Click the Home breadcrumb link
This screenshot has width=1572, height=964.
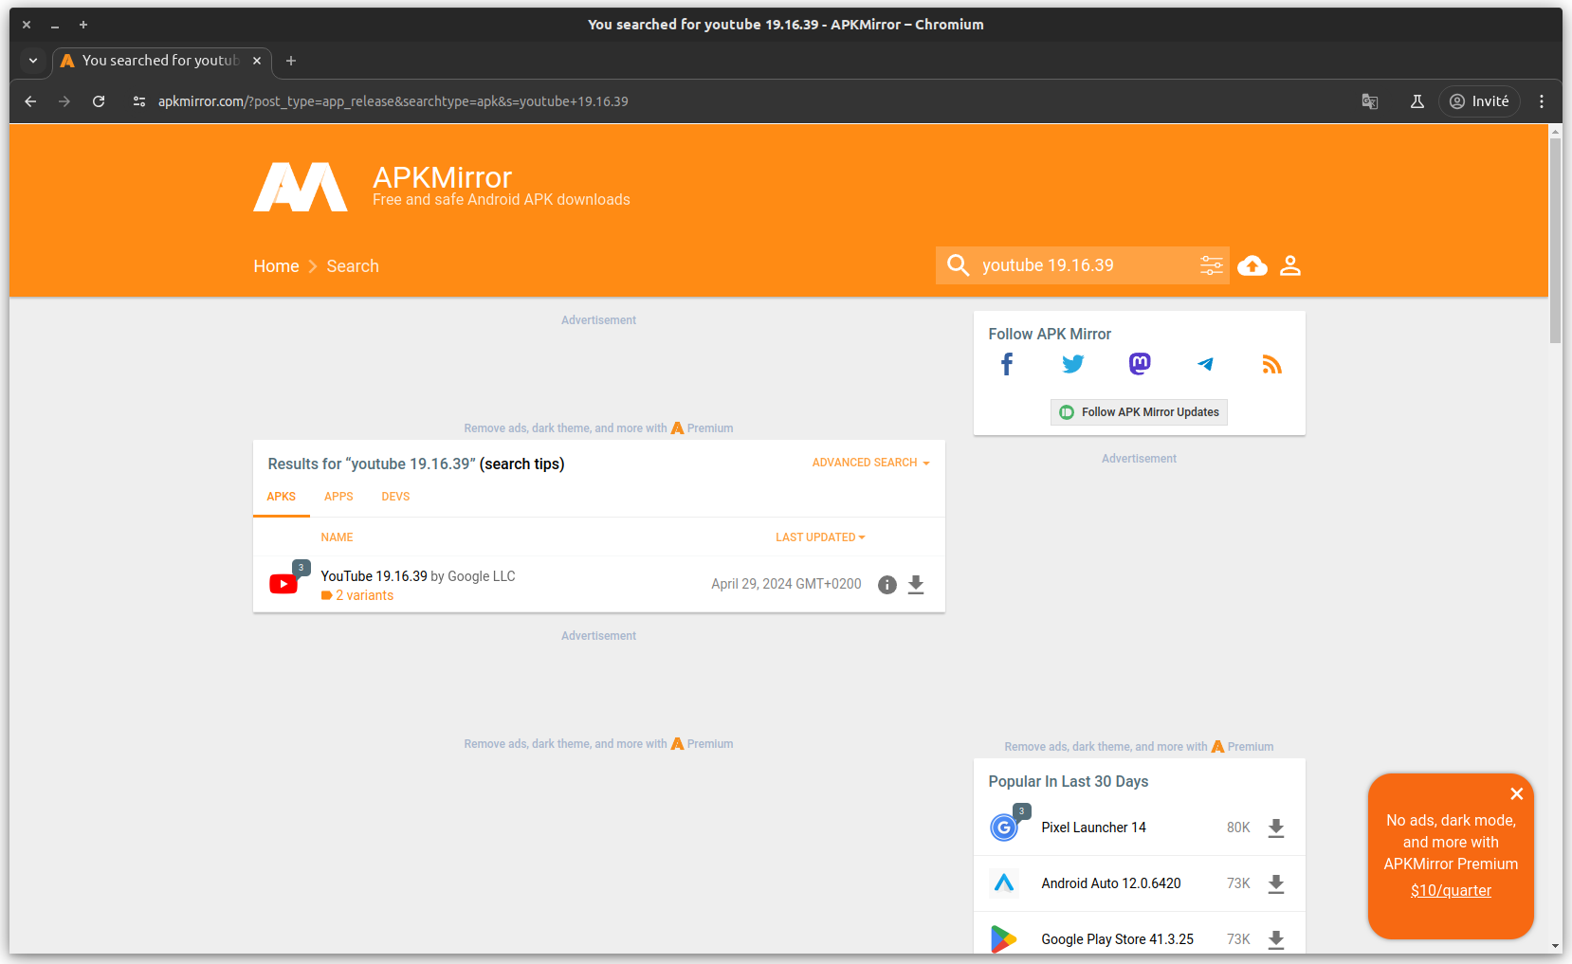276,266
